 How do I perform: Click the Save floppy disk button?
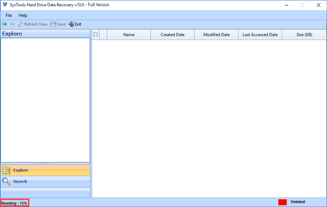58,24
